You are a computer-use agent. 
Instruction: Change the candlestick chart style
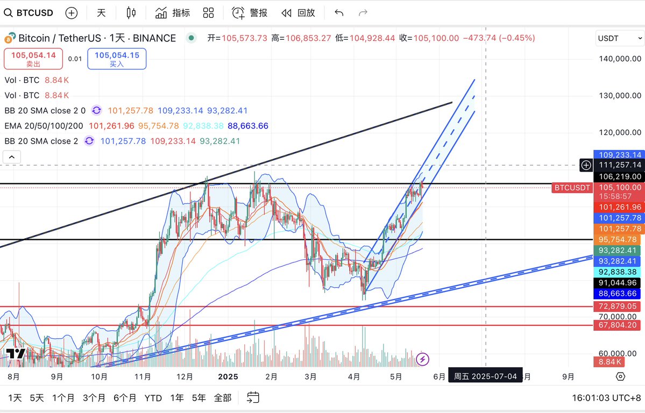(131, 13)
